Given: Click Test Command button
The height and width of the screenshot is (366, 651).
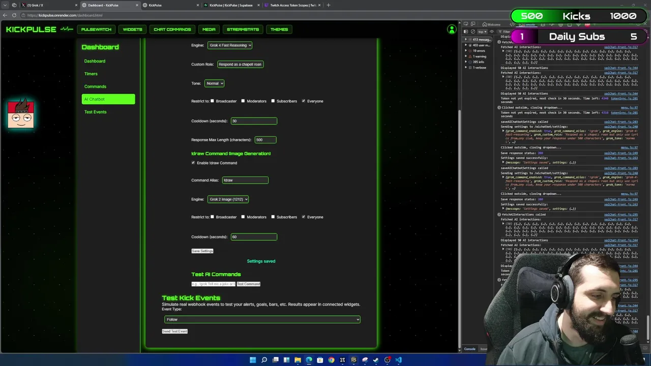Looking at the screenshot, I should coord(248,284).
